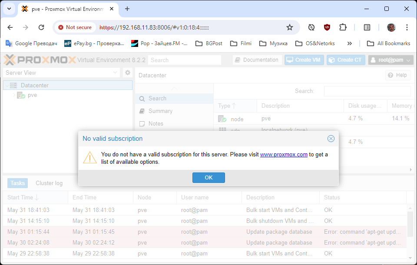The image size is (417, 265).
Task: Click the Help button
Action: [x=398, y=75]
